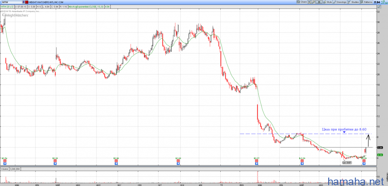Click the 'D: 07.08.15' date value
This screenshot has width=388, height=186.
(x=21, y=6)
